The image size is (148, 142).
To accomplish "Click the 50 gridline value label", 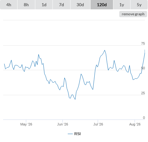I will pyautogui.click(x=143, y=68).
